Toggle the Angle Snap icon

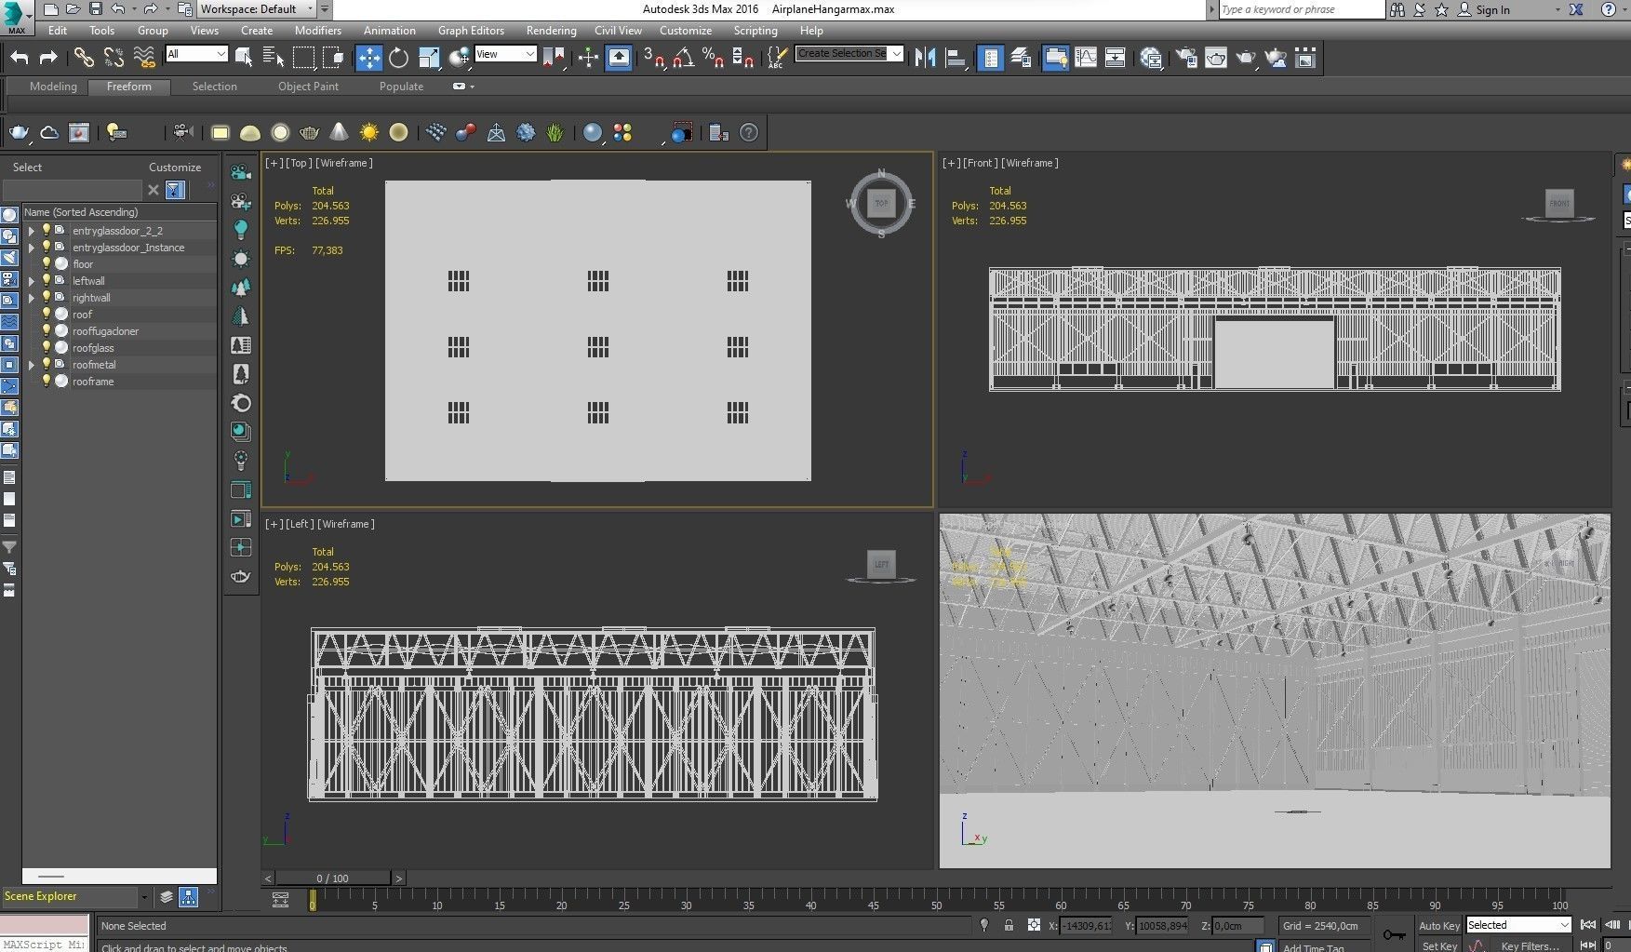(x=684, y=58)
